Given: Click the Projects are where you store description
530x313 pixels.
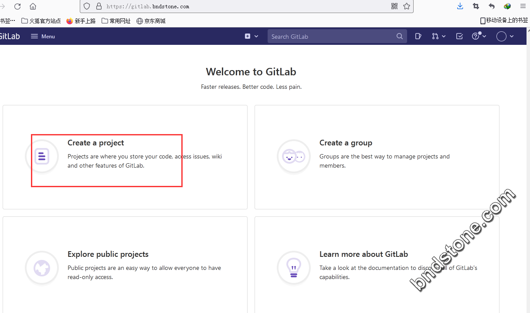Looking at the screenshot, I should [145, 161].
